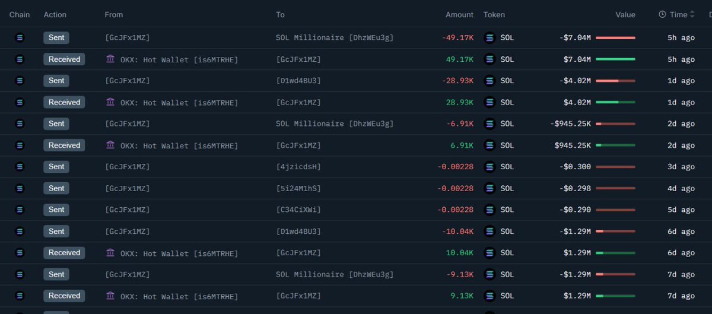The width and height of the screenshot is (712, 314).
Task: Open SOL Millionaire [DhzWEu3g] in the -6.91K row
Action: (x=335, y=123)
